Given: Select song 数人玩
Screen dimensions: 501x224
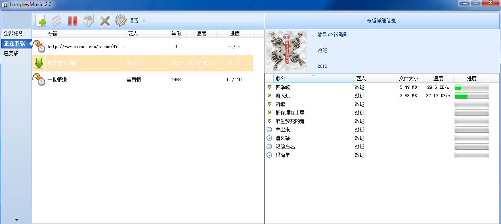Looking at the screenshot, I should 283,96.
